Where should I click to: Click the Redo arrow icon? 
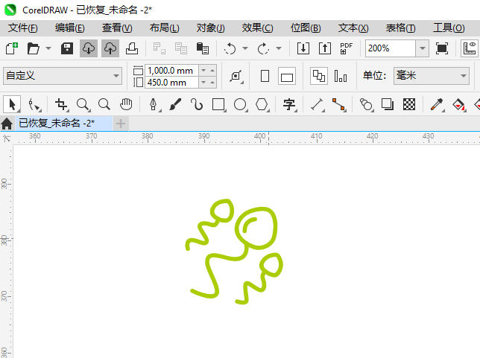(x=263, y=48)
